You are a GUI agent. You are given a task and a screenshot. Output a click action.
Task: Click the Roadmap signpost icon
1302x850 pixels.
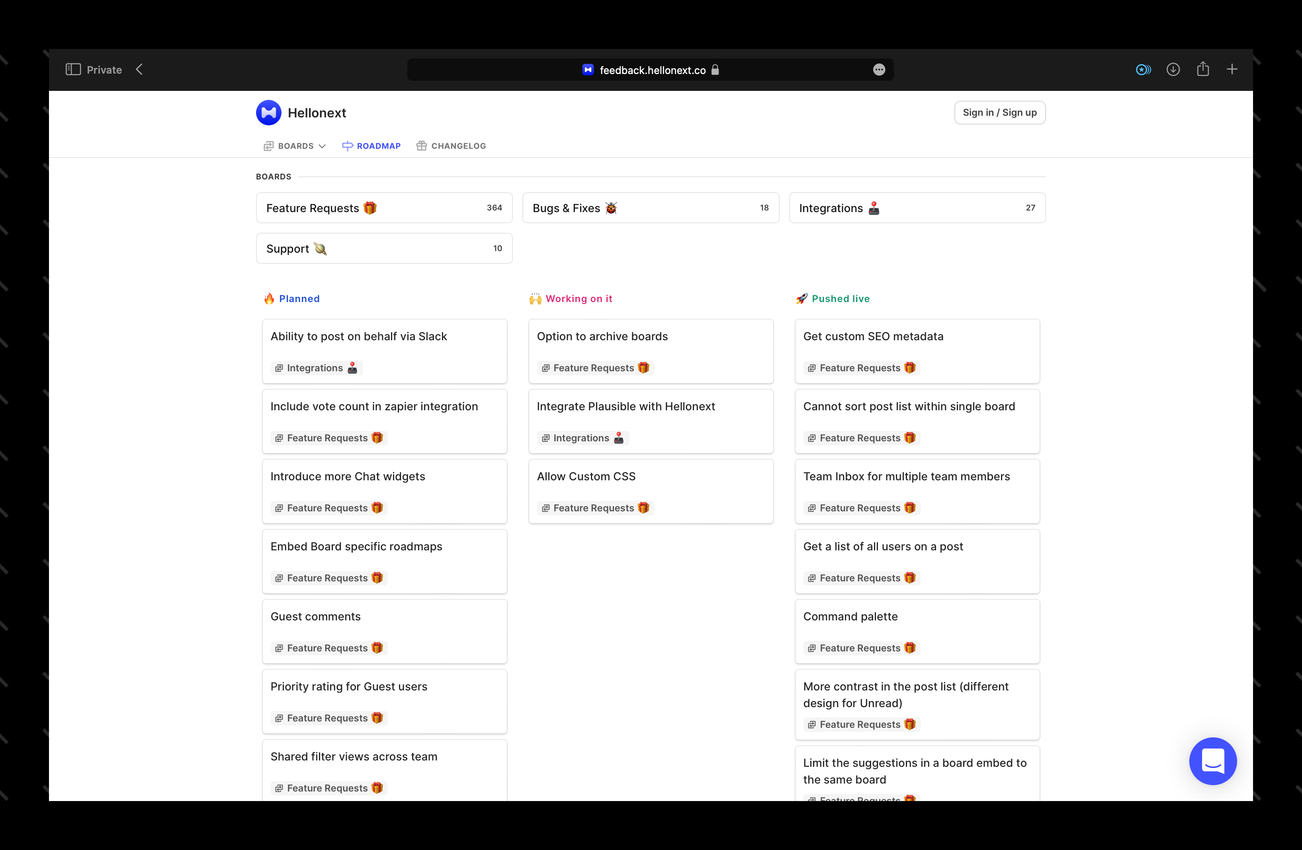point(347,146)
